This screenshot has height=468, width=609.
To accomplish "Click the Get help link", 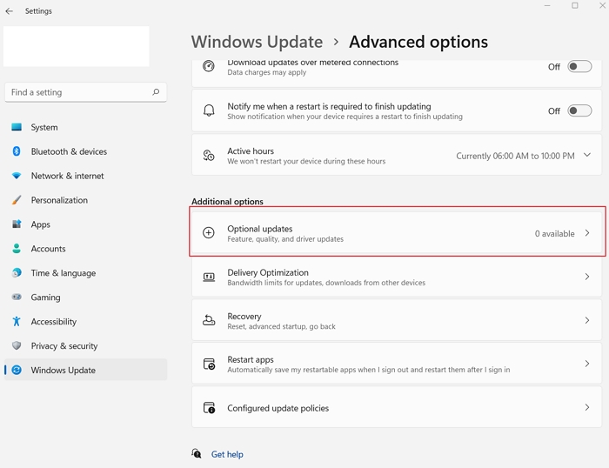I will (x=227, y=454).
